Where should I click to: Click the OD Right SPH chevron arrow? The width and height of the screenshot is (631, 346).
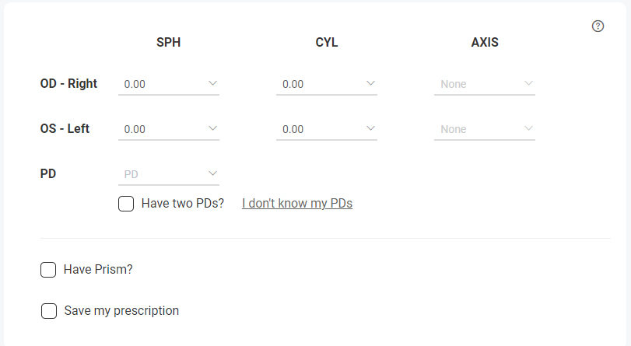pos(213,83)
